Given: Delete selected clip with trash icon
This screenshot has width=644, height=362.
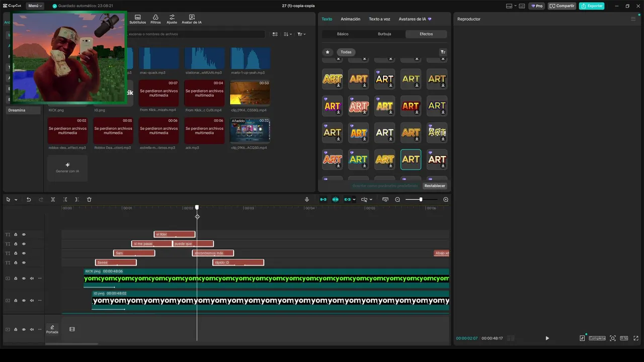Looking at the screenshot, I should (x=89, y=200).
